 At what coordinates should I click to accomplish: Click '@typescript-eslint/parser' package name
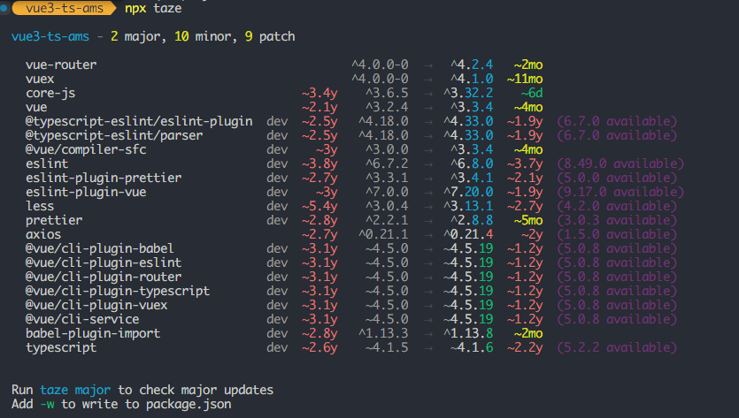coord(114,135)
